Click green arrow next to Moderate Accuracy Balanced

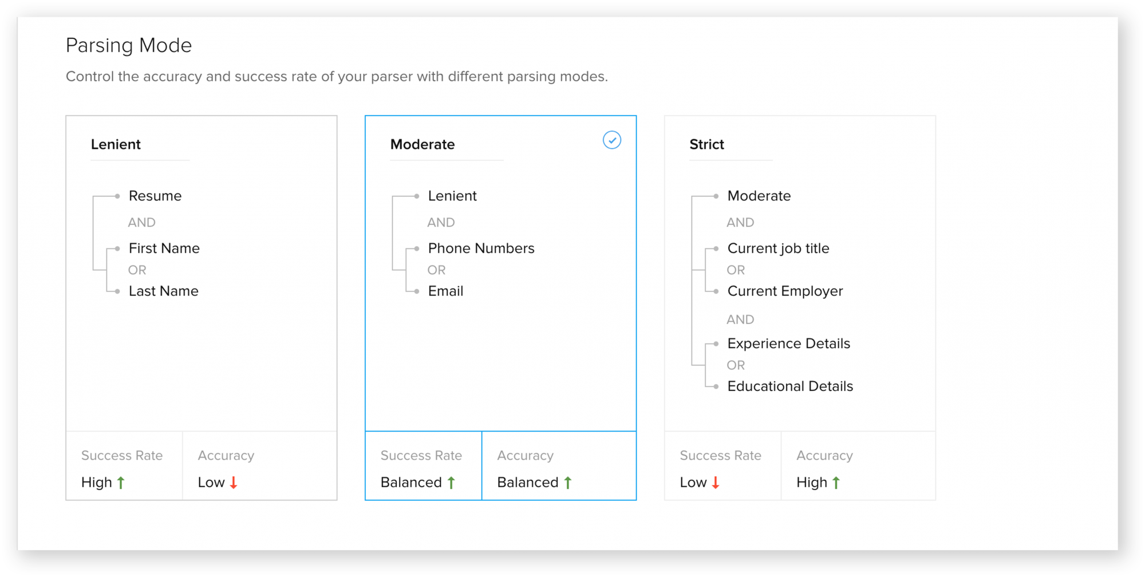568,483
